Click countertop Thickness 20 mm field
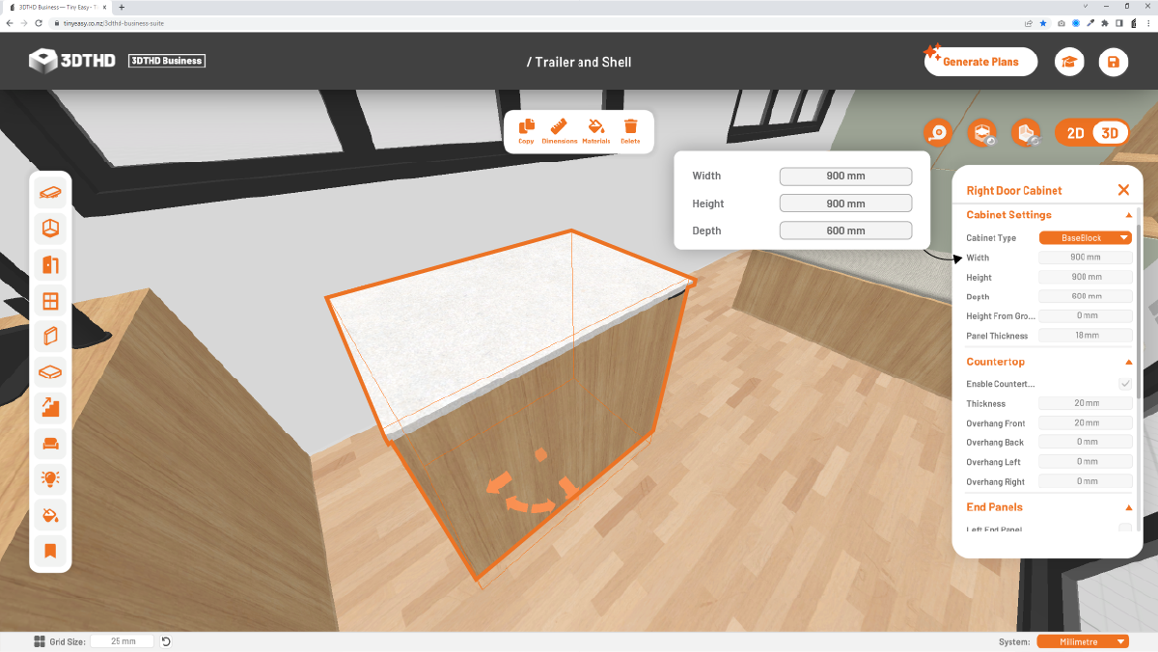Screen dimensions: 1158x652 point(1086,403)
